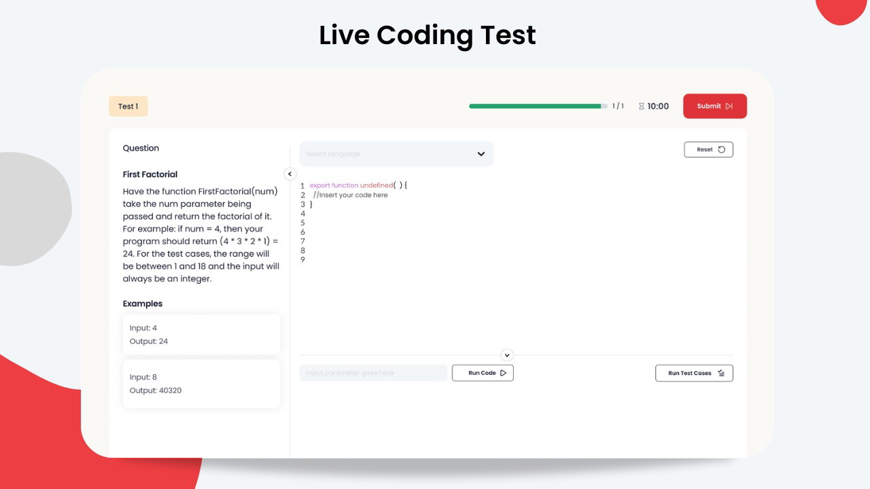Viewport: 870px width, 489px height.
Task: Click the circular arrow icon in Reset
Action: click(x=721, y=149)
